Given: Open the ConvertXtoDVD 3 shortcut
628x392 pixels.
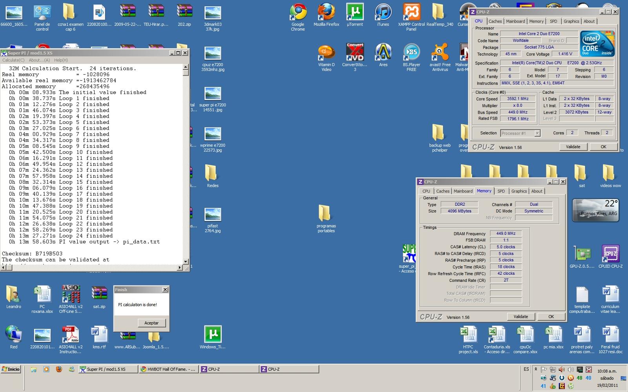Looking at the screenshot, I should [x=355, y=58].
